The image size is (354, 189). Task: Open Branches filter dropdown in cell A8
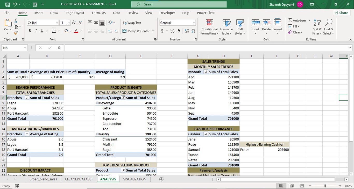pos(27,98)
